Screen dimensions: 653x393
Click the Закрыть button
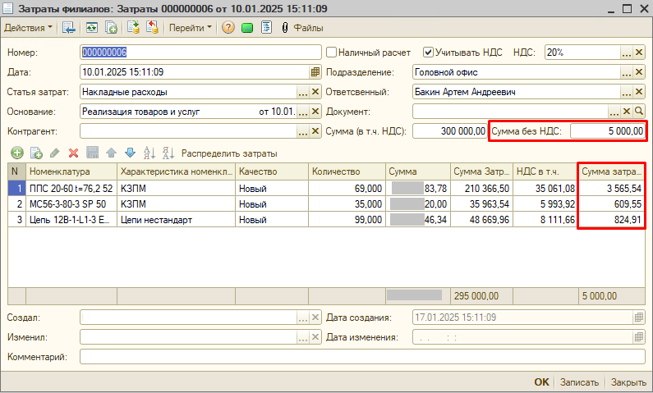[628, 382]
